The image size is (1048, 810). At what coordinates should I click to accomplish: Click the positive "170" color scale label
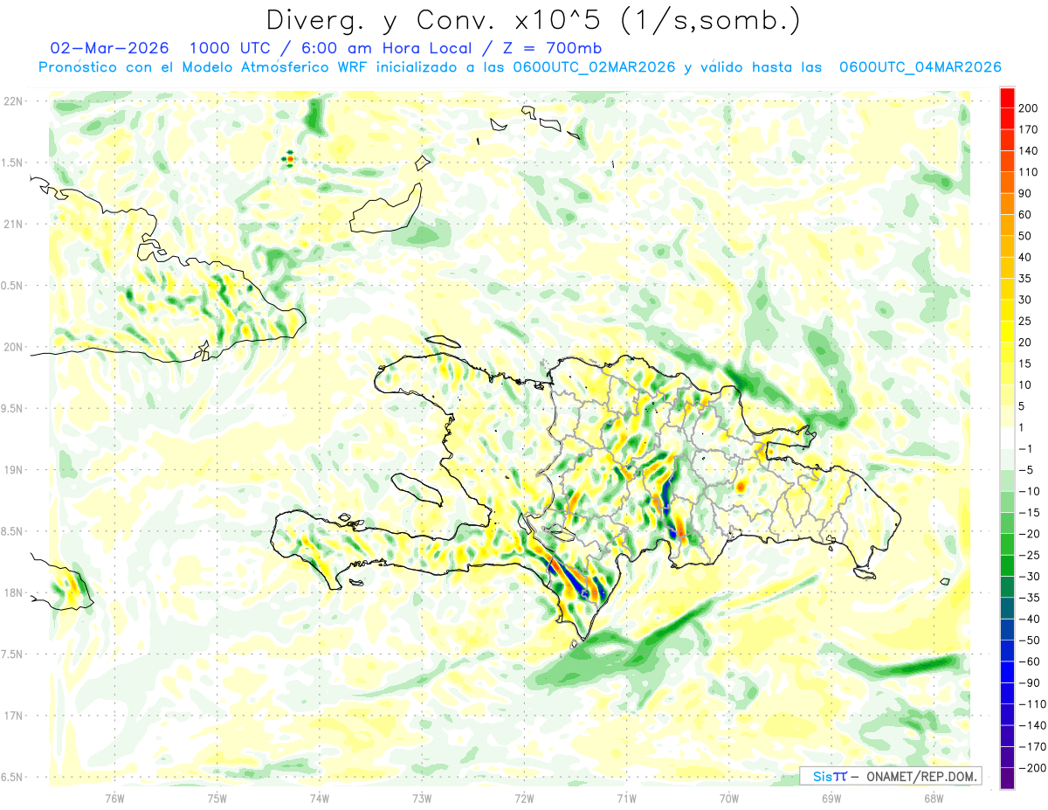[x=1029, y=129]
